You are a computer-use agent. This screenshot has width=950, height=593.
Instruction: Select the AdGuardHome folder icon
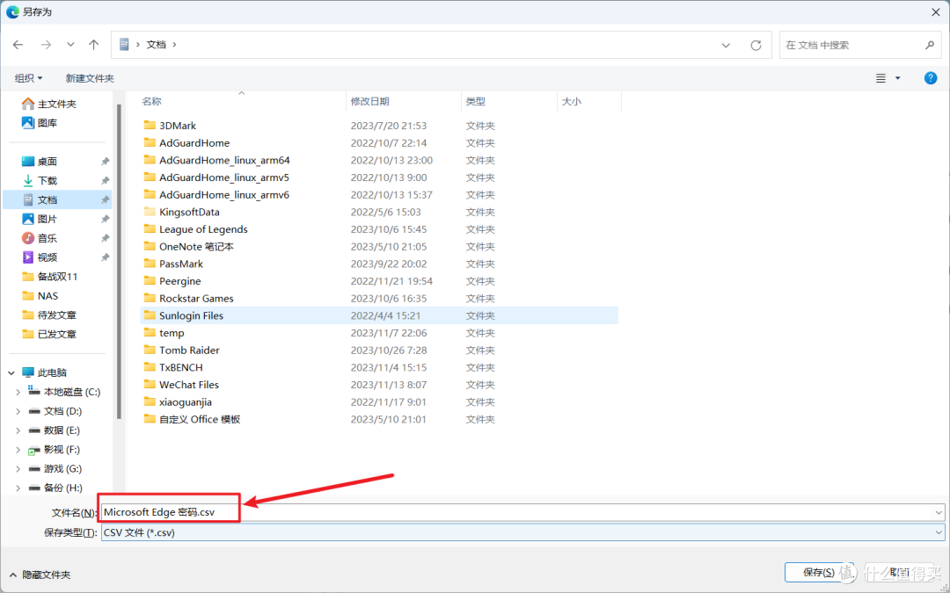click(x=150, y=143)
